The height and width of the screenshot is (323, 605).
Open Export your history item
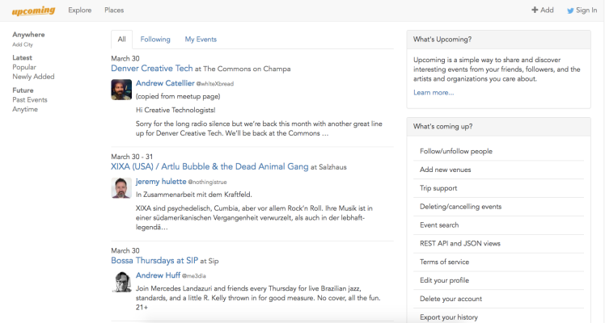point(498,317)
